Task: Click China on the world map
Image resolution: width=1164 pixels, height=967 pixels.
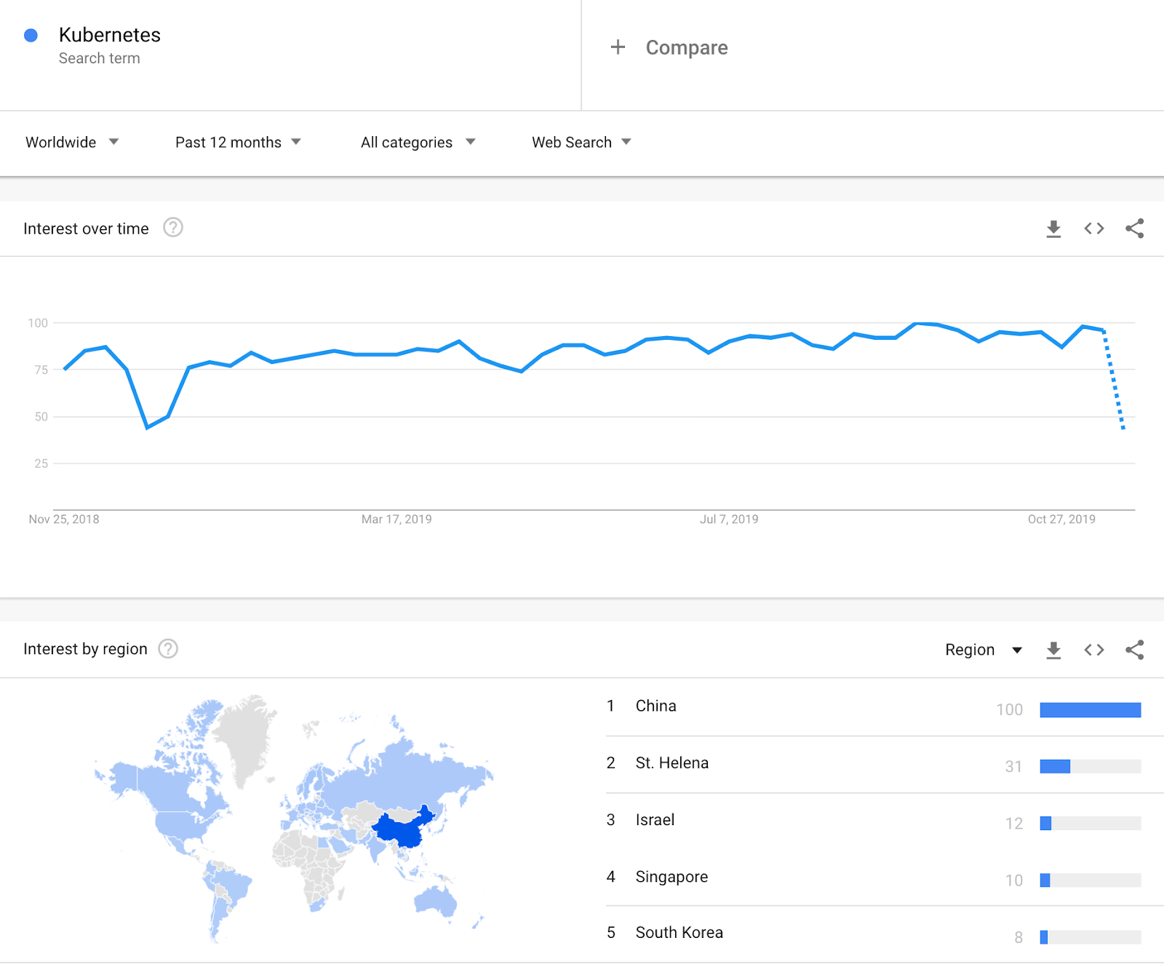Action: pyautogui.click(x=400, y=829)
